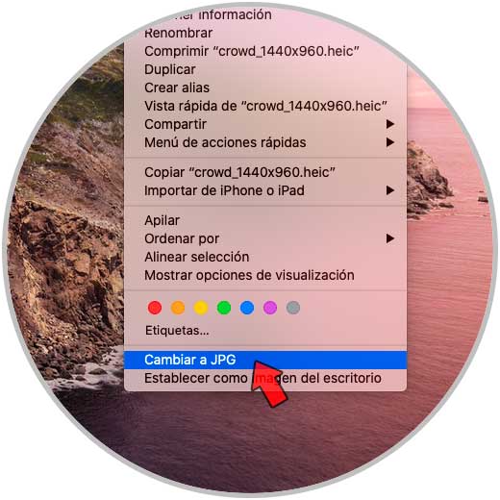Select the red tag color dot
This screenshot has height=500, width=500.
click(x=155, y=308)
